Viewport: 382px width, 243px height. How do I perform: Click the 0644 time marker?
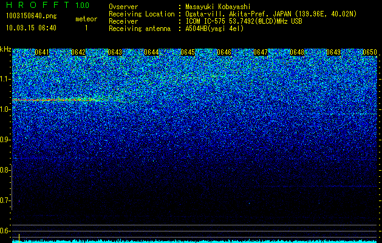tap(151, 52)
